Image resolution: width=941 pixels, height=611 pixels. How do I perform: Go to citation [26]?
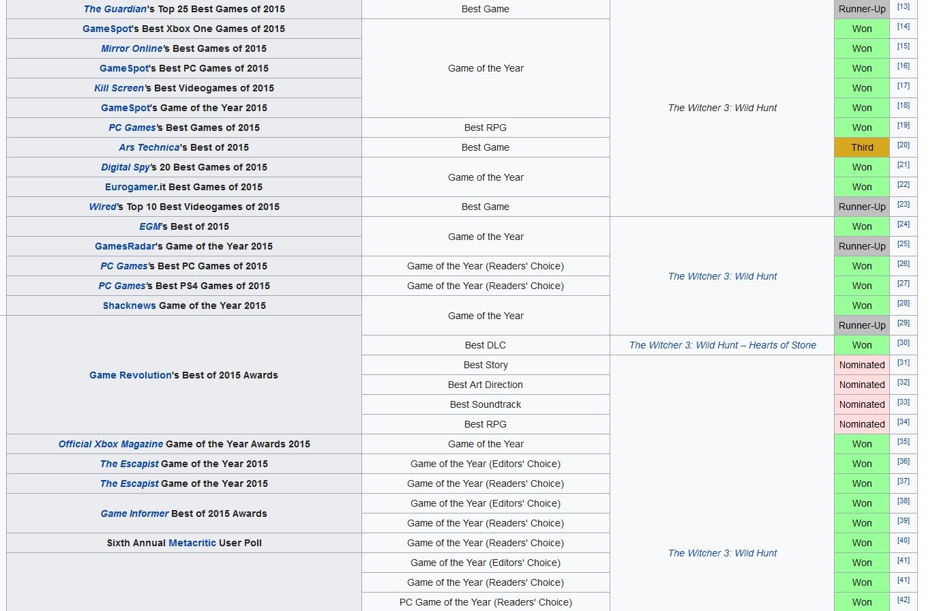[x=903, y=264]
